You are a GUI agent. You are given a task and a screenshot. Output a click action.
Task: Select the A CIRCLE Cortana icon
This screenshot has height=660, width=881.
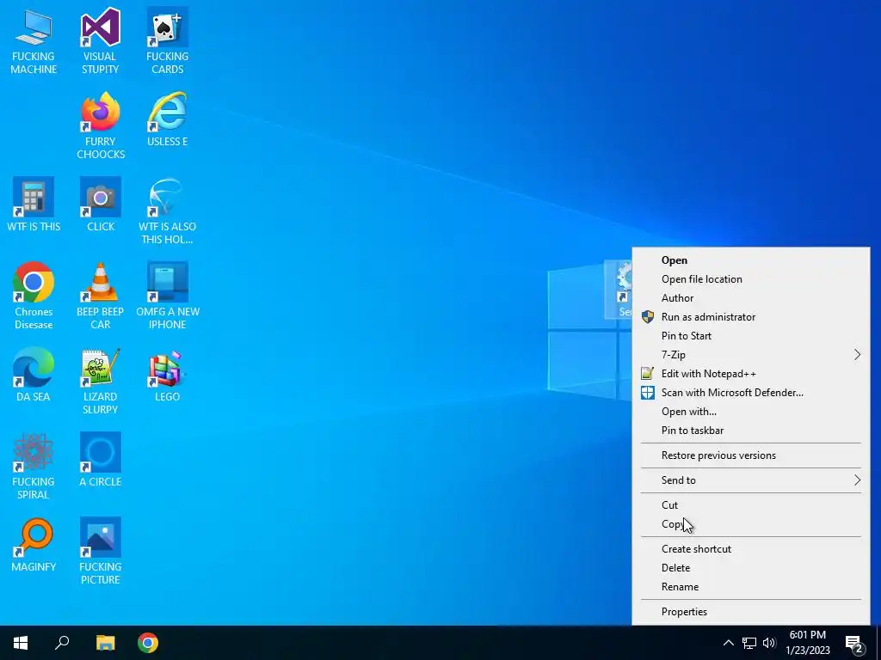coord(101,460)
